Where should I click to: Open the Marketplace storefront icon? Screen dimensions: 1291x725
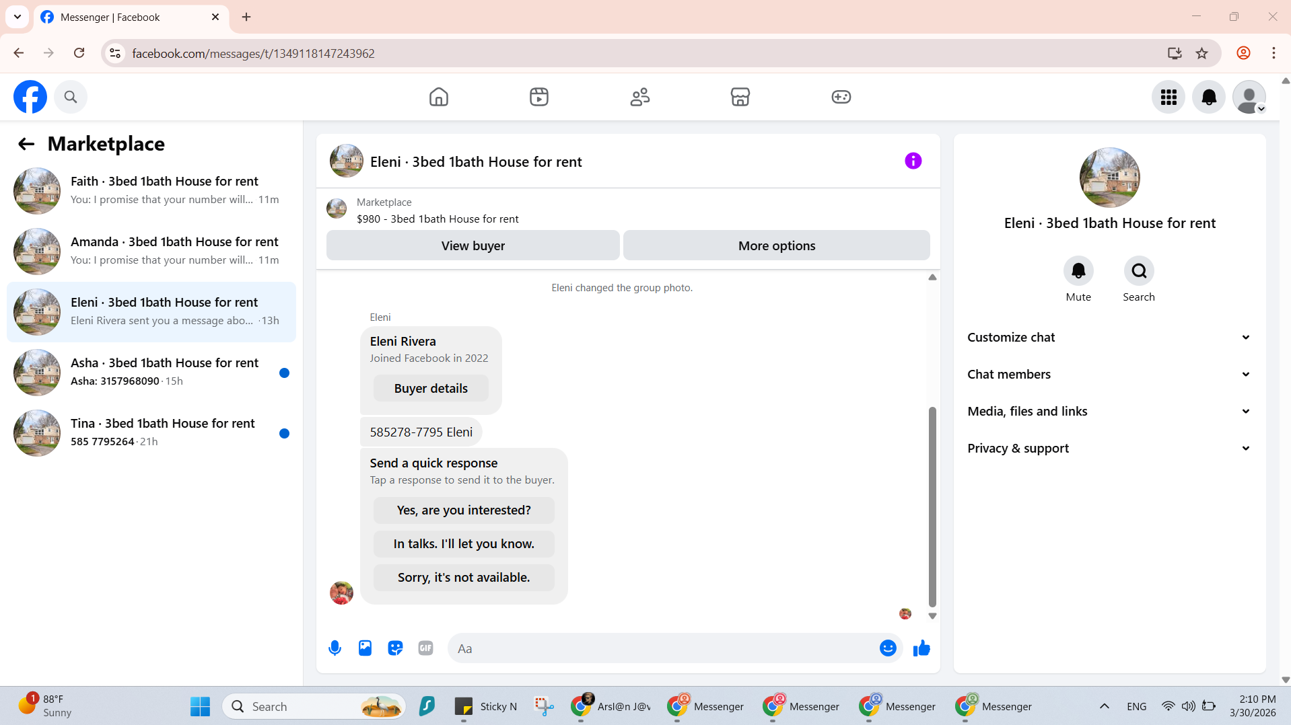click(740, 97)
